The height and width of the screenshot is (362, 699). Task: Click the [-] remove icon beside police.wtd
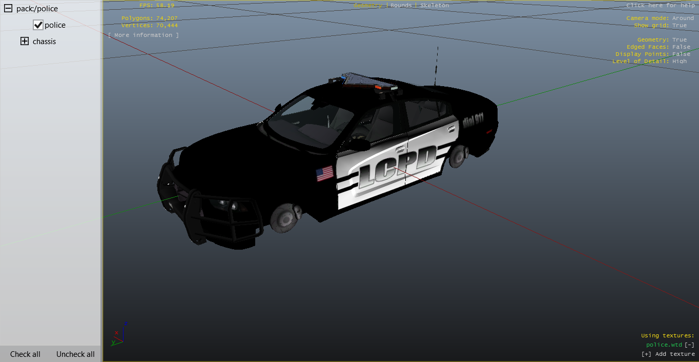[x=689, y=345]
